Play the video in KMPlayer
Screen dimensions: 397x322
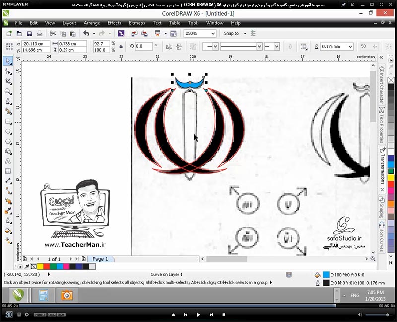(198, 315)
